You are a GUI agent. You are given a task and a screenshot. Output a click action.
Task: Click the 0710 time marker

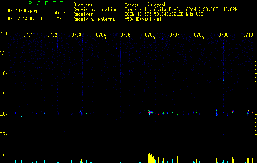pos(248,35)
